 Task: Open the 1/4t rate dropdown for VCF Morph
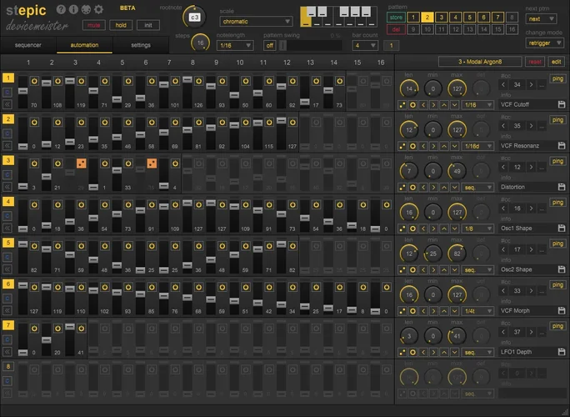click(x=477, y=311)
